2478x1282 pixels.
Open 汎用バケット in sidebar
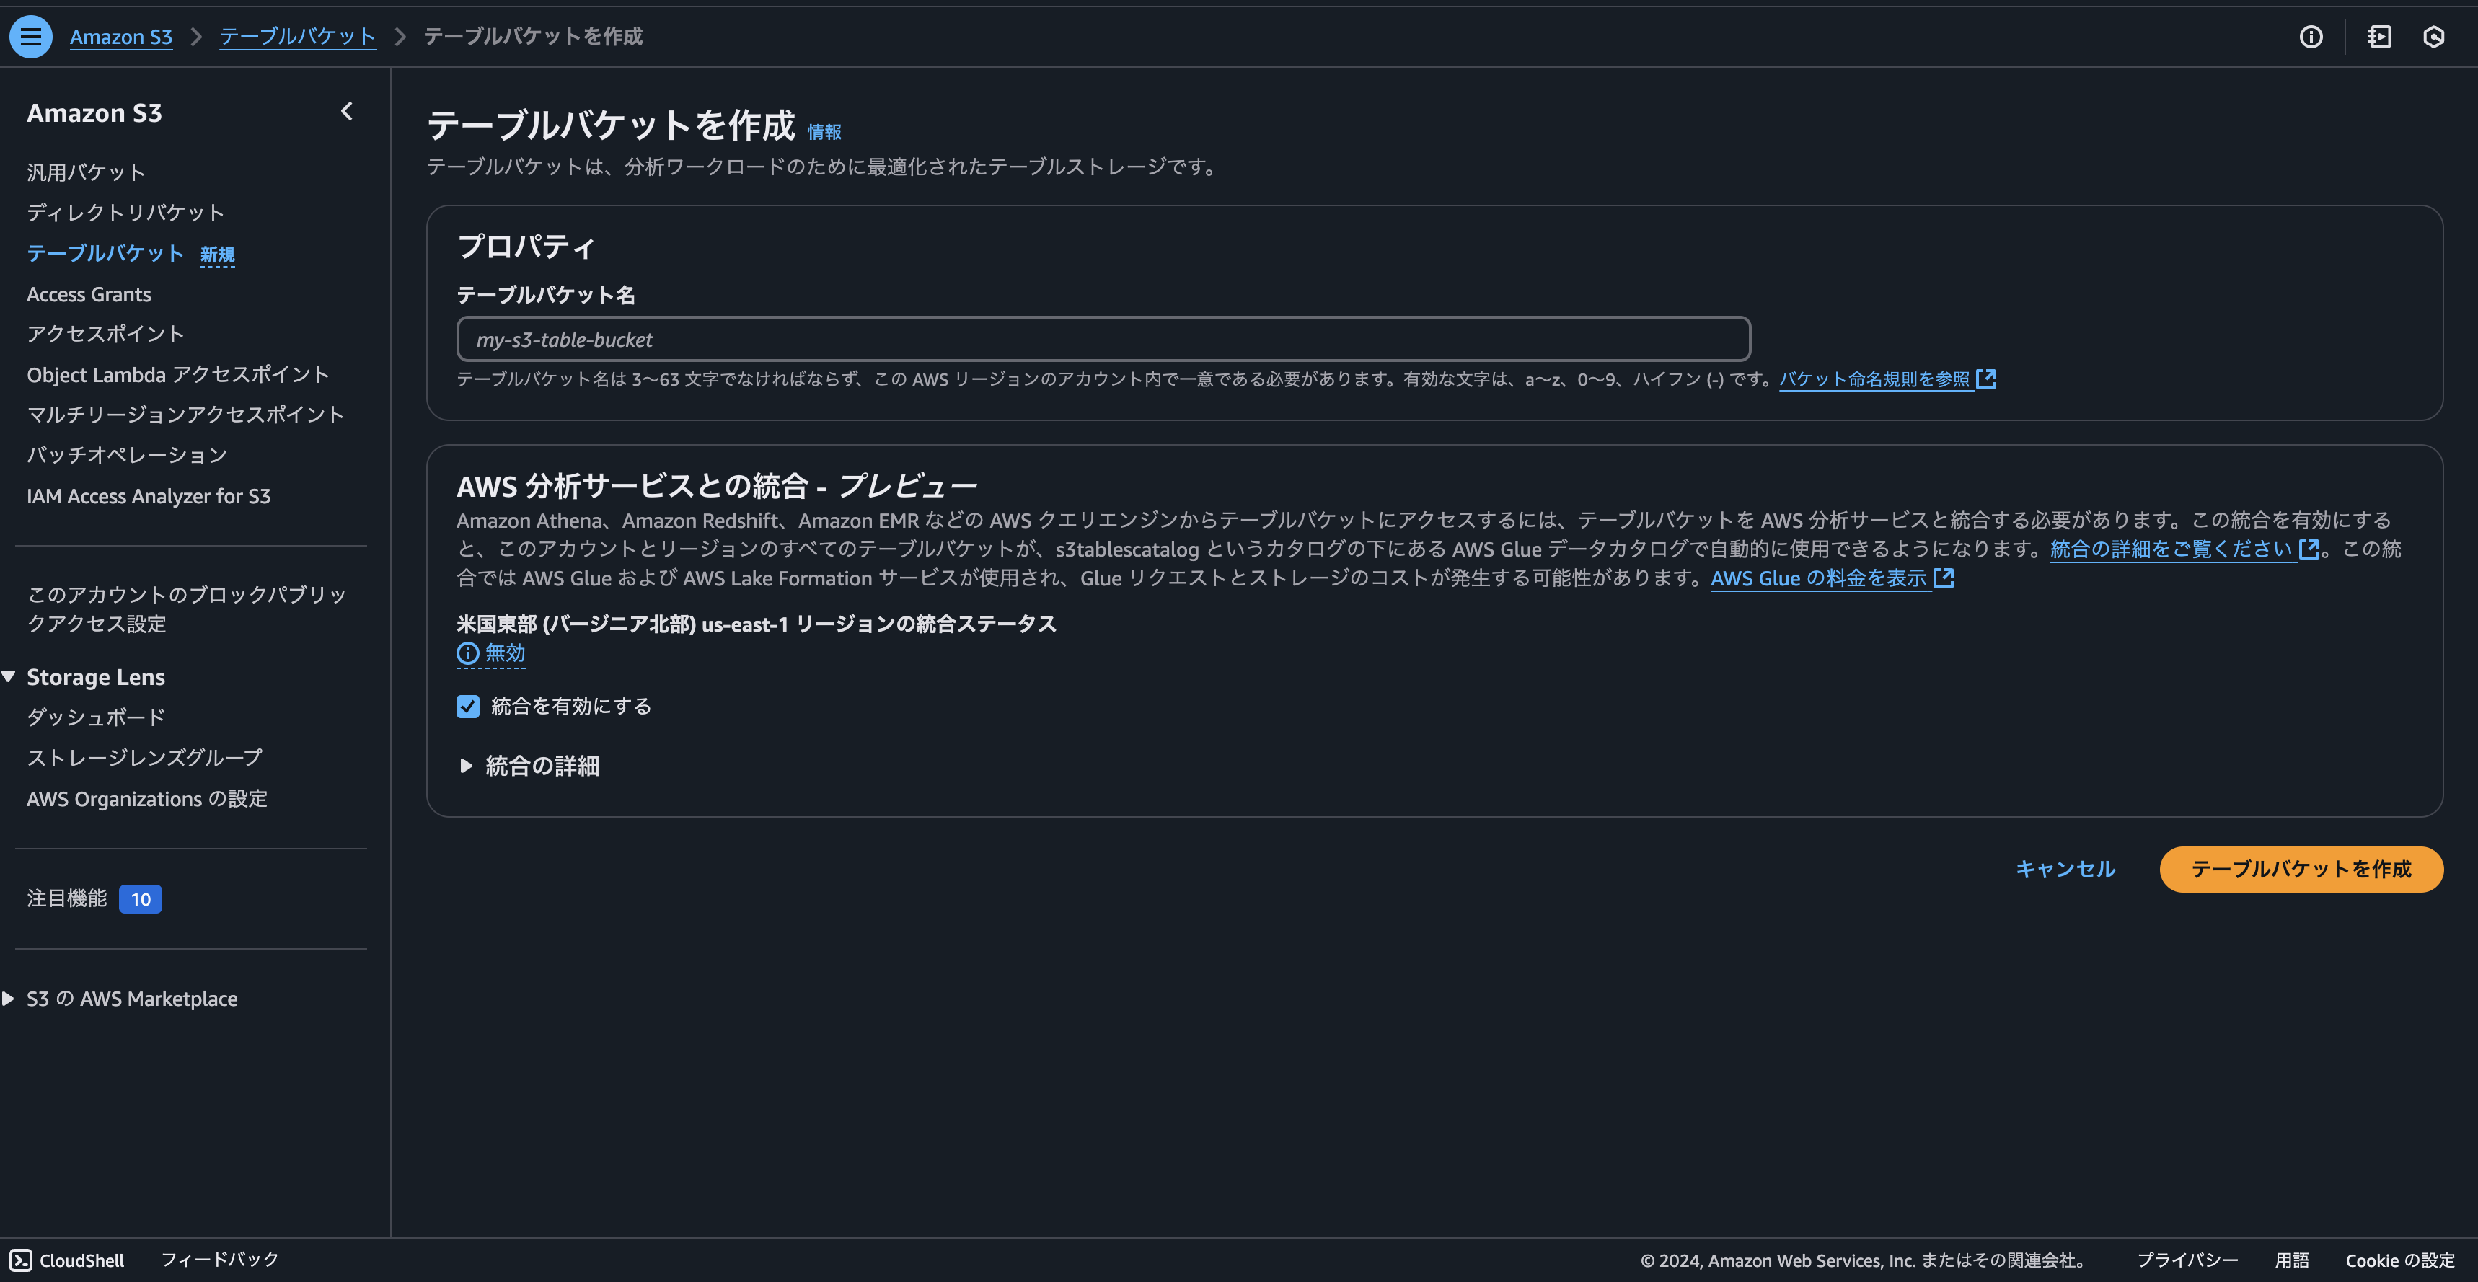86,172
